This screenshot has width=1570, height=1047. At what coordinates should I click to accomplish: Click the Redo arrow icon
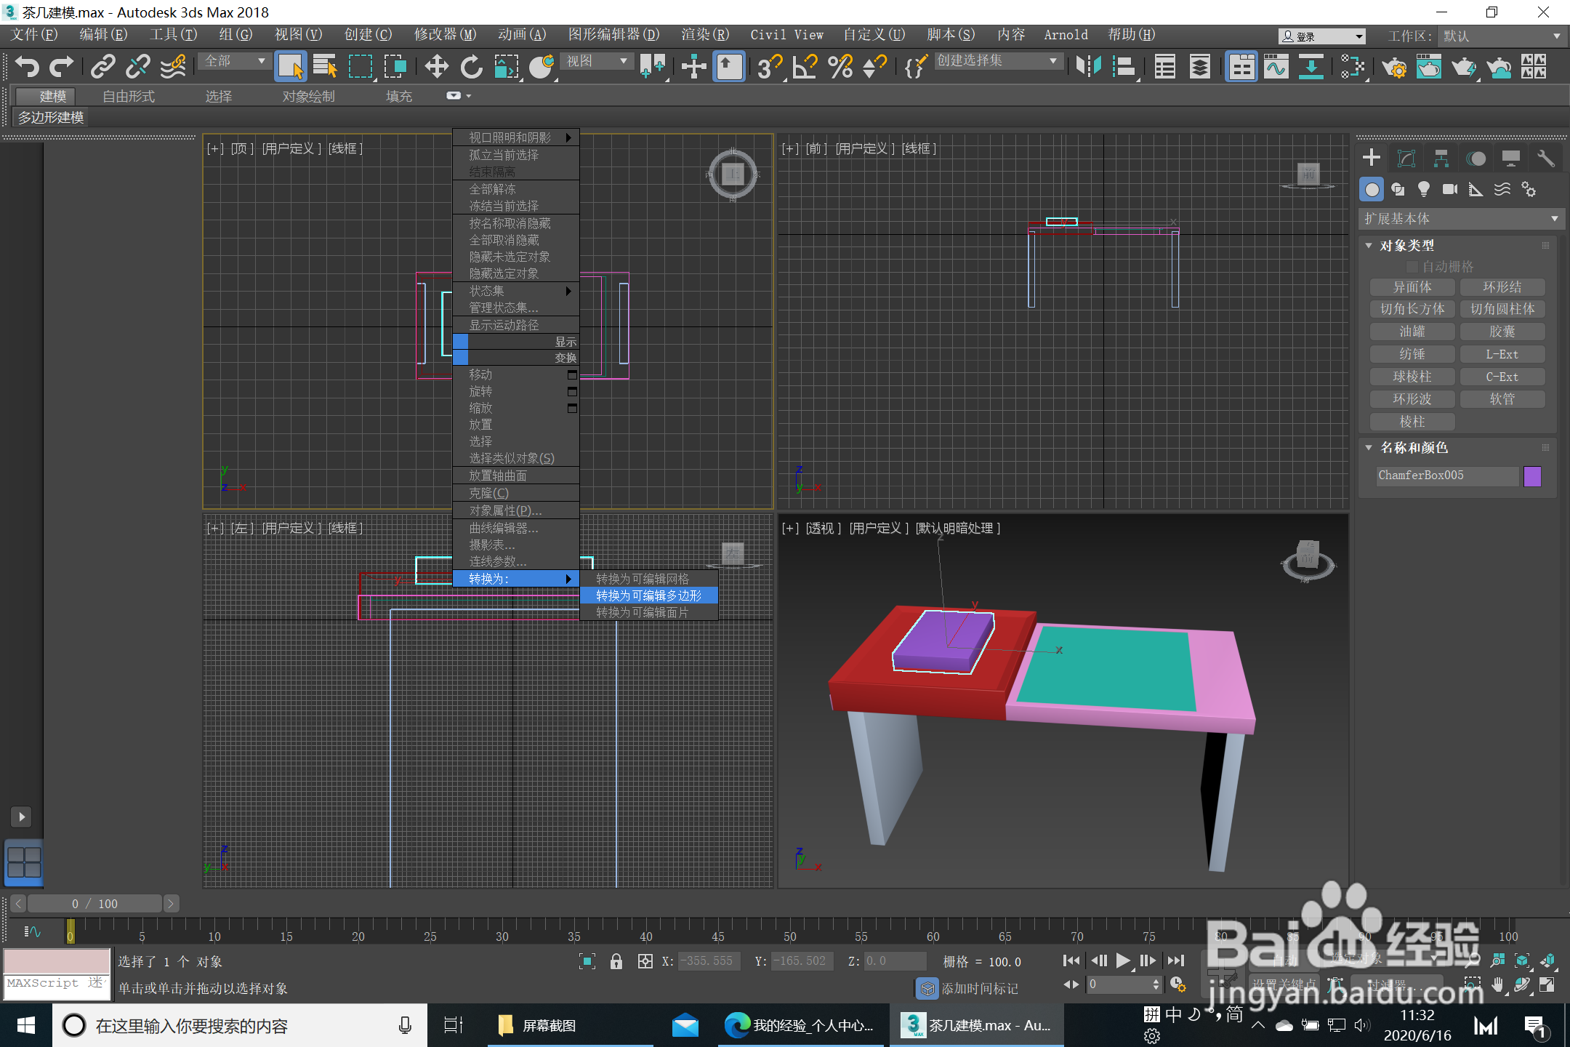62,67
